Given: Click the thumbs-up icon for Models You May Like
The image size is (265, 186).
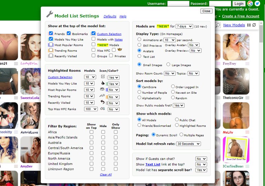Looking at the screenshot, I should point(103,83).
